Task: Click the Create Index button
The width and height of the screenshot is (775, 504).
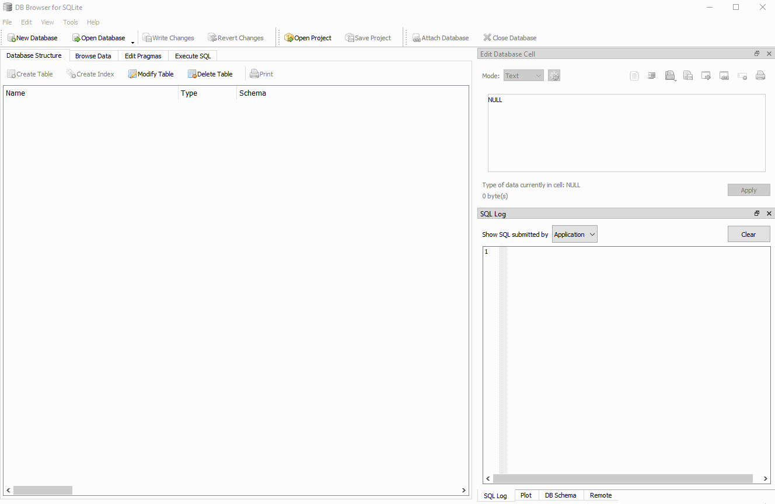Action: tap(90, 74)
